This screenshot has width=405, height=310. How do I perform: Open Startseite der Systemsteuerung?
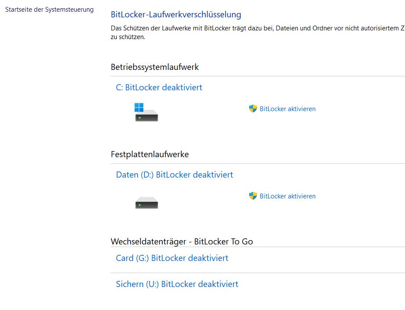point(49,10)
